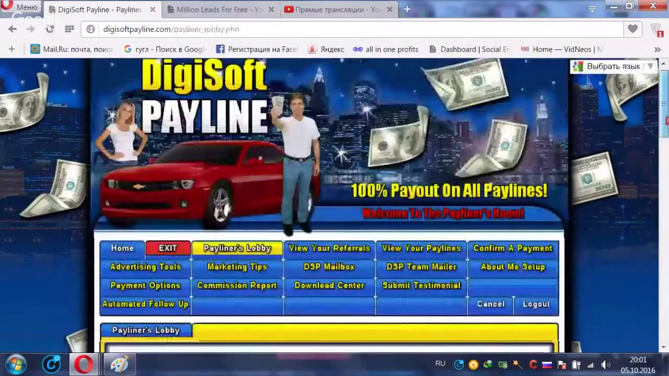Open a new tab with plus button
The image size is (669, 376).
407,9
